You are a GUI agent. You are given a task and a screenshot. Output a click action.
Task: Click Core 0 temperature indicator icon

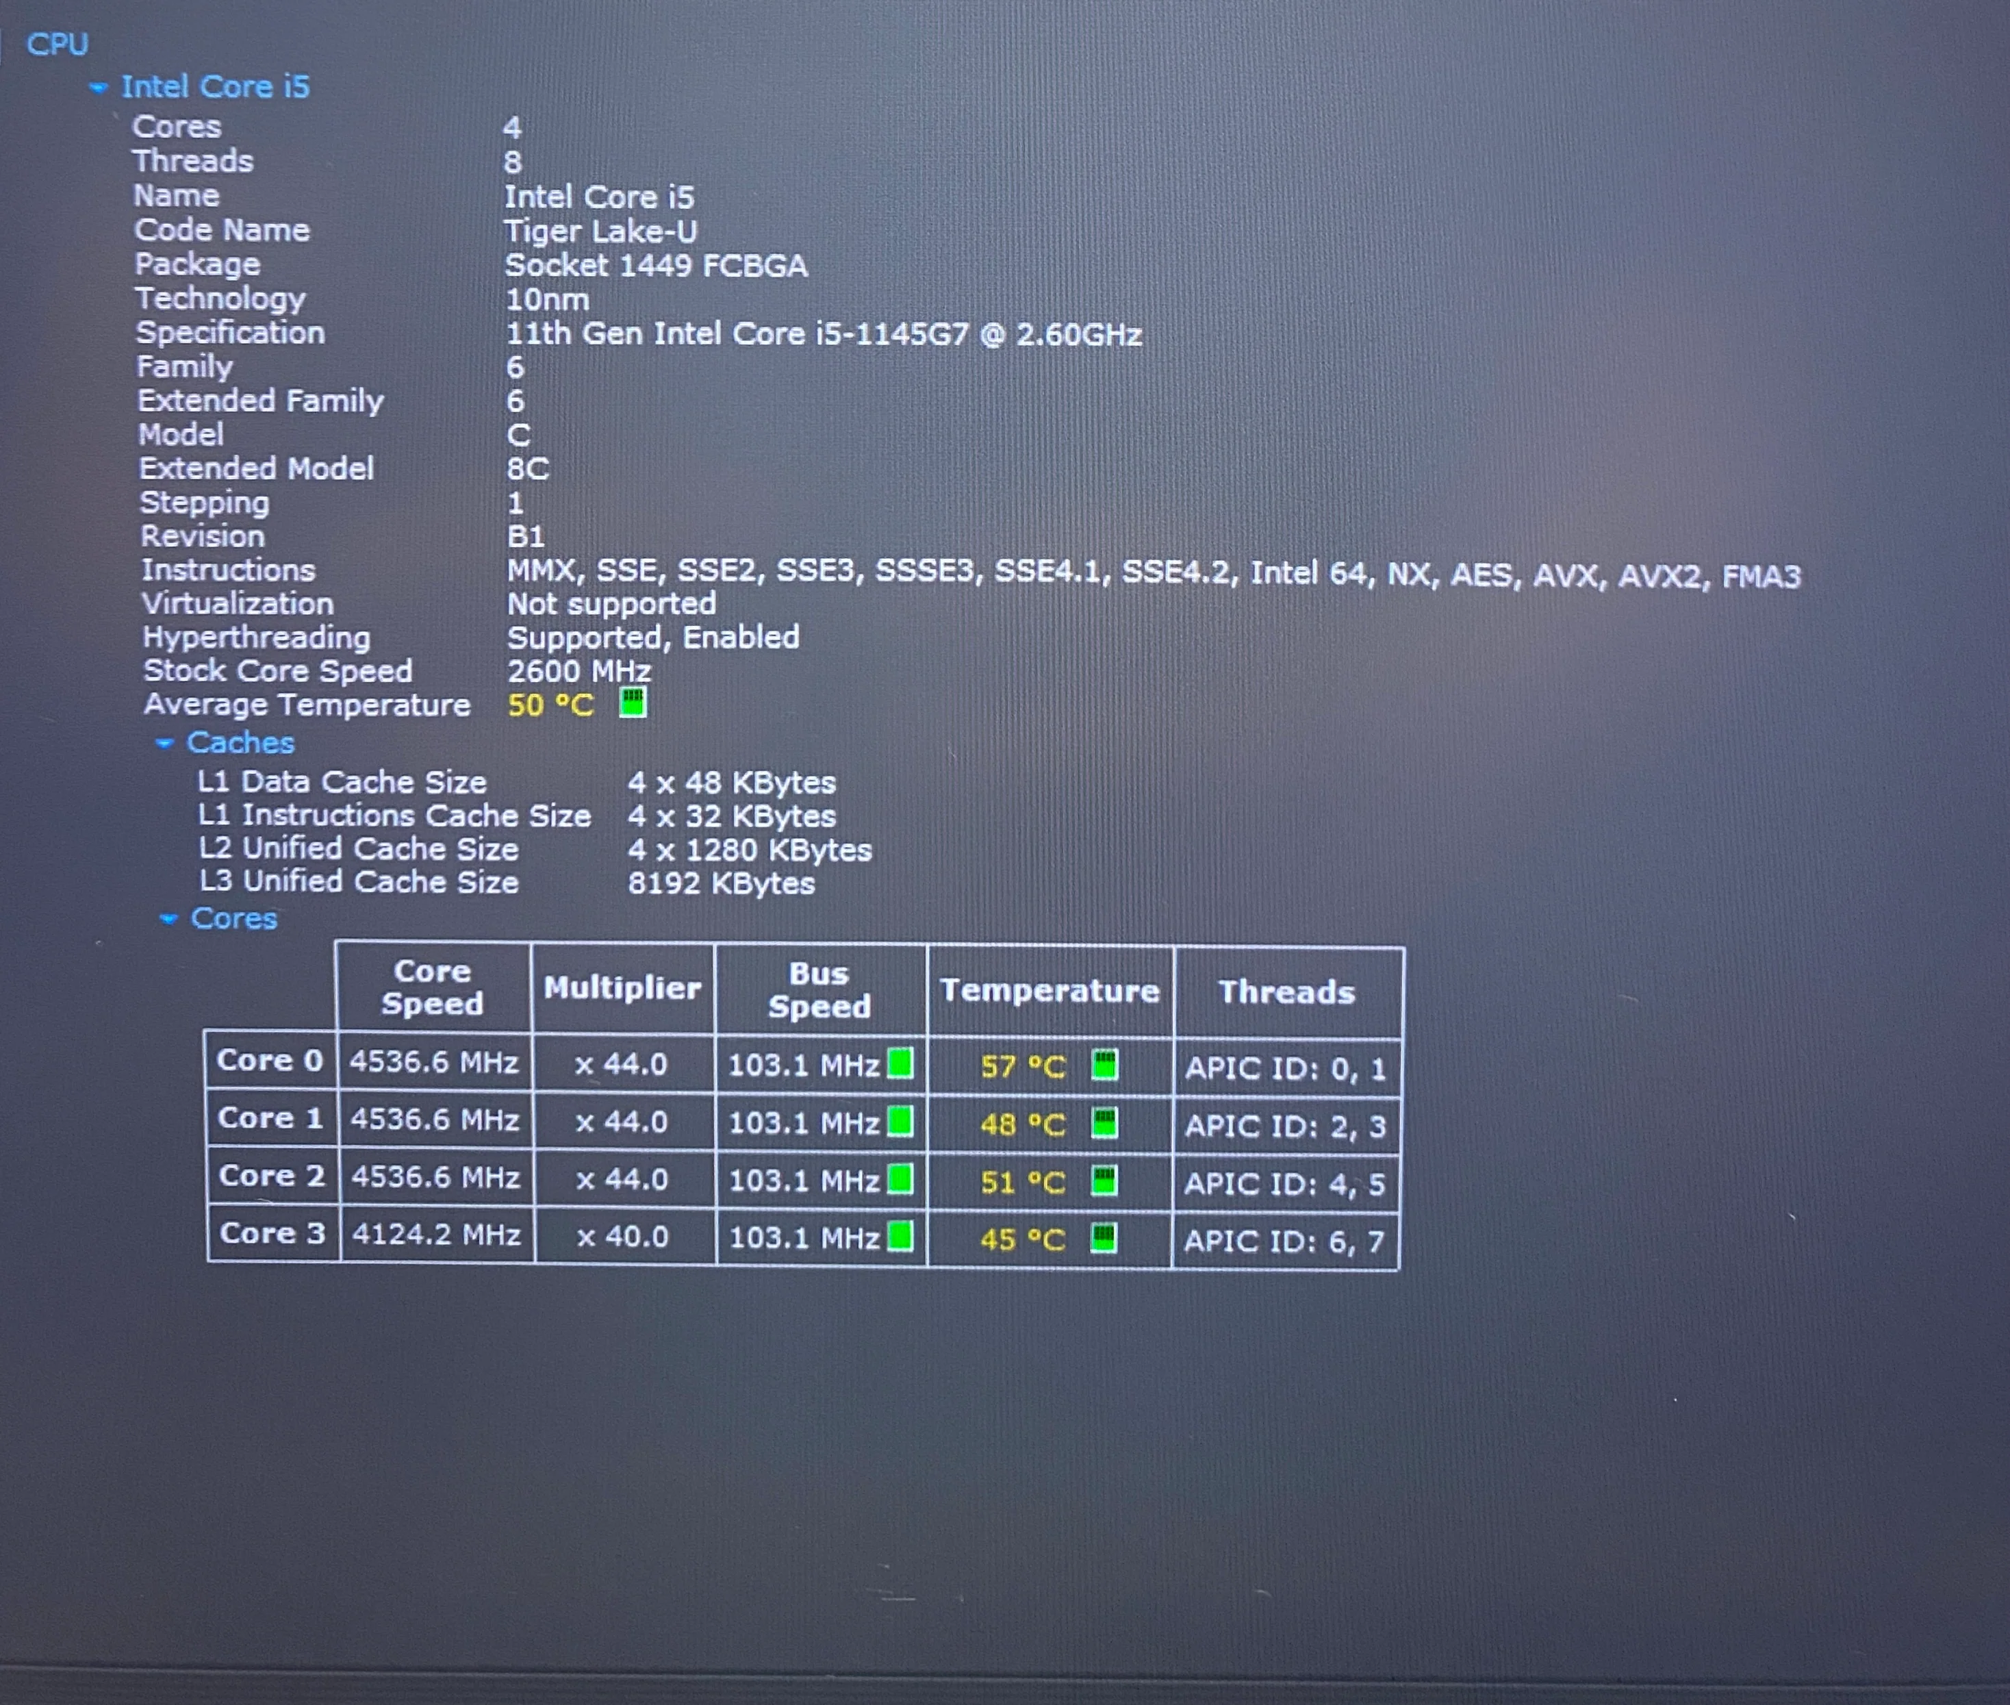pyautogui.click(x=1104, y=1065)
